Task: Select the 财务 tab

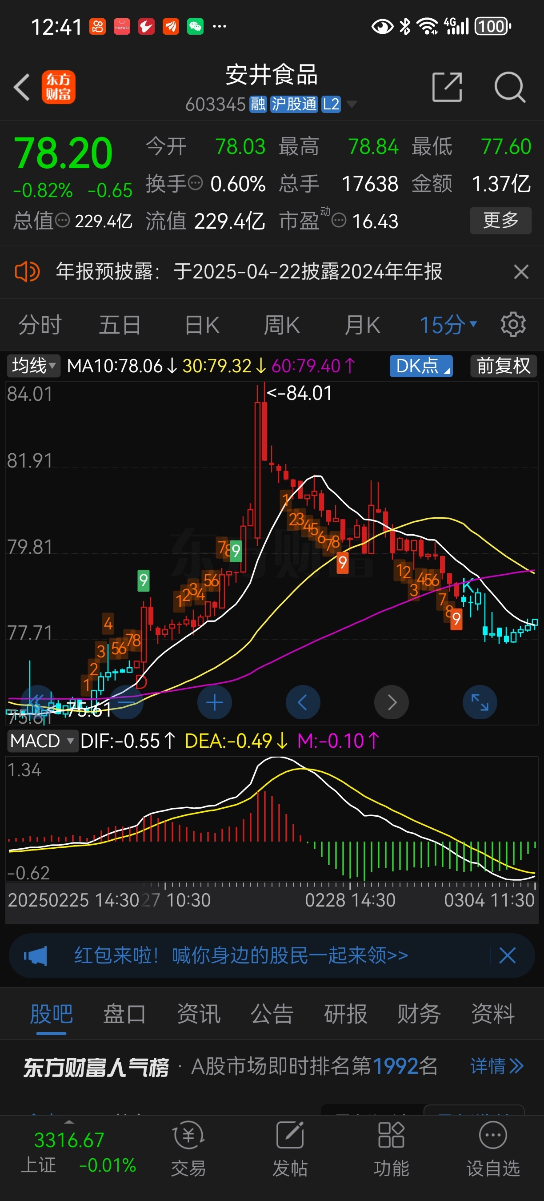Action: tap(419, 1015)
